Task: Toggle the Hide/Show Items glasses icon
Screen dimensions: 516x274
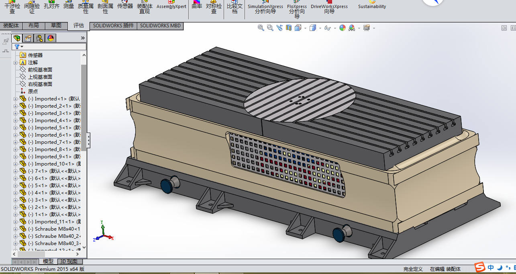Action: tap(328, 28)
